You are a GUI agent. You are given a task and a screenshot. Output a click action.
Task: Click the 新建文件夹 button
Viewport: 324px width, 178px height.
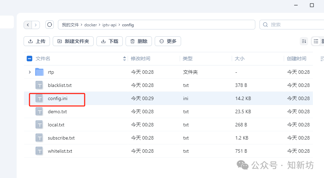(x=73, y=41)
